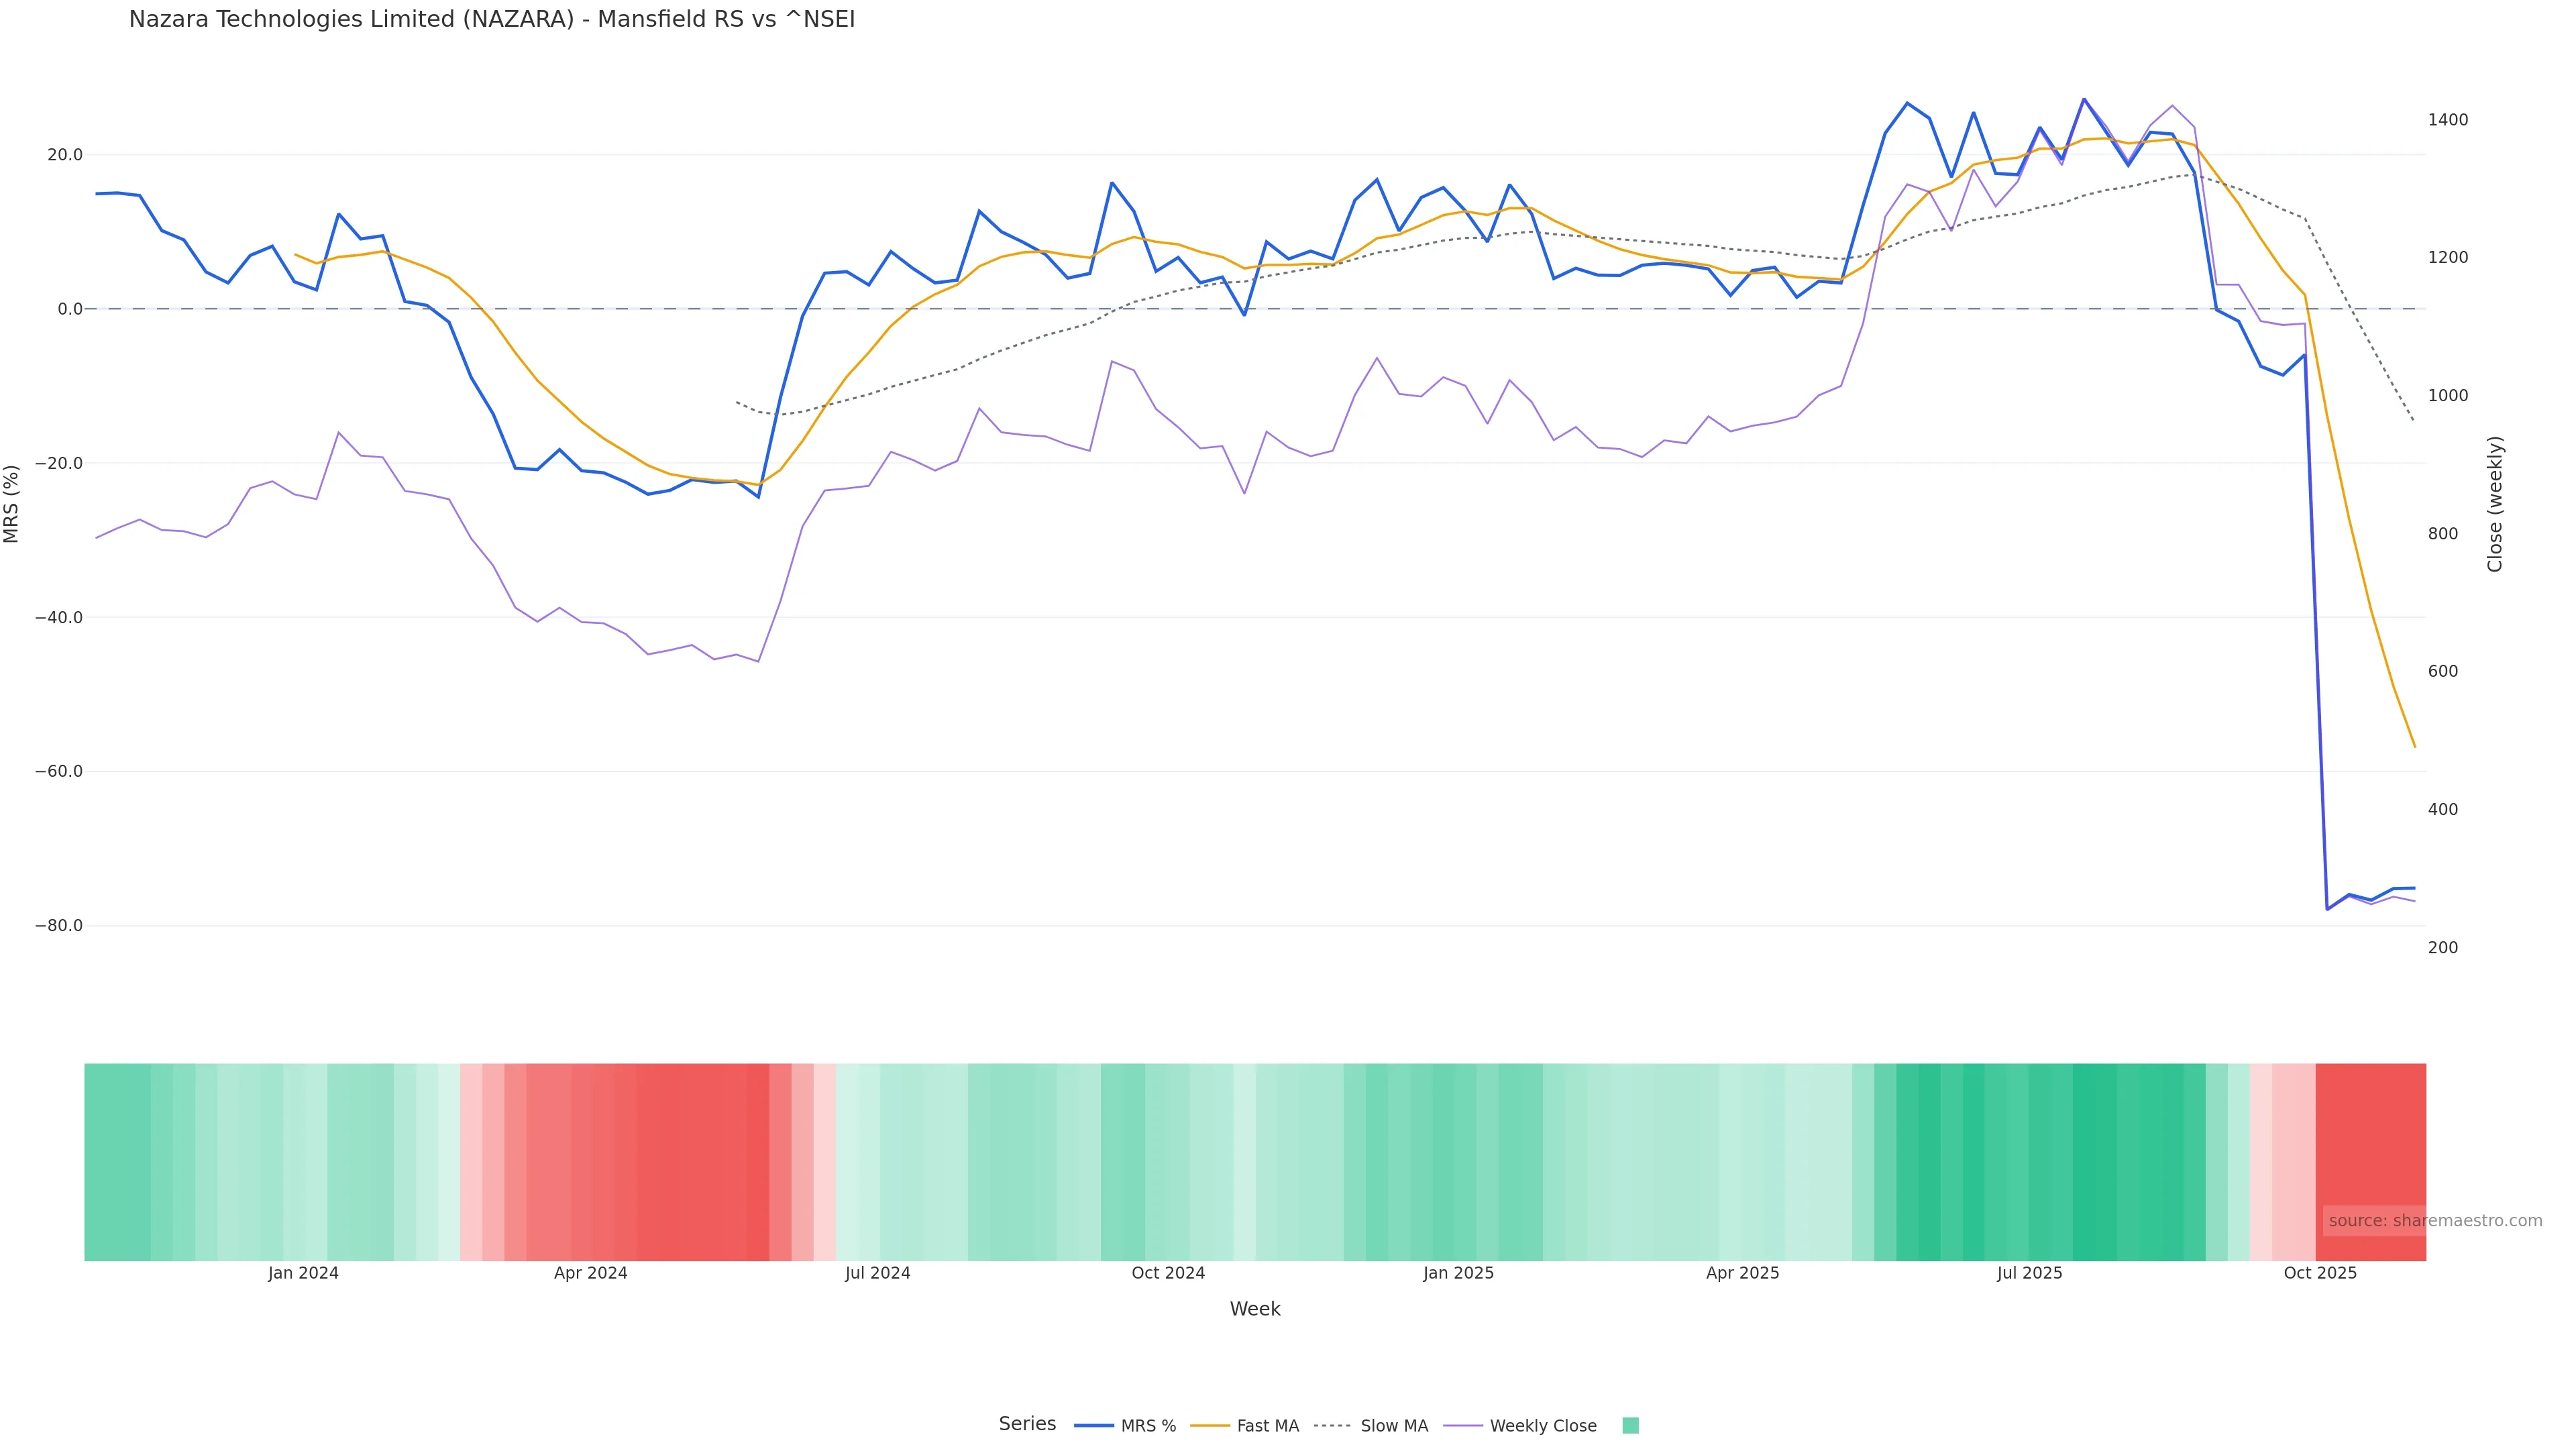This screenshot has width=2576, height=1449.
Task: Toggle the Slow MA dotted legend entry
Action: click(1393, 1426)
